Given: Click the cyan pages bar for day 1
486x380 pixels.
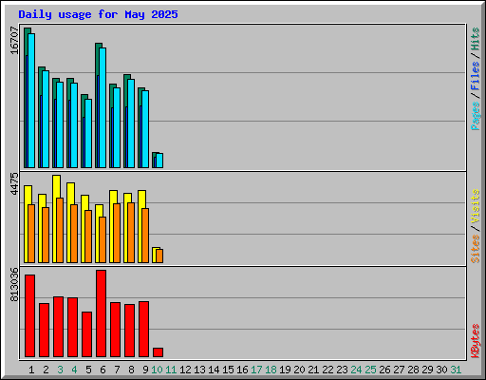Looking at the screenshot, I should pyautogui.click(x=31, y=101).
